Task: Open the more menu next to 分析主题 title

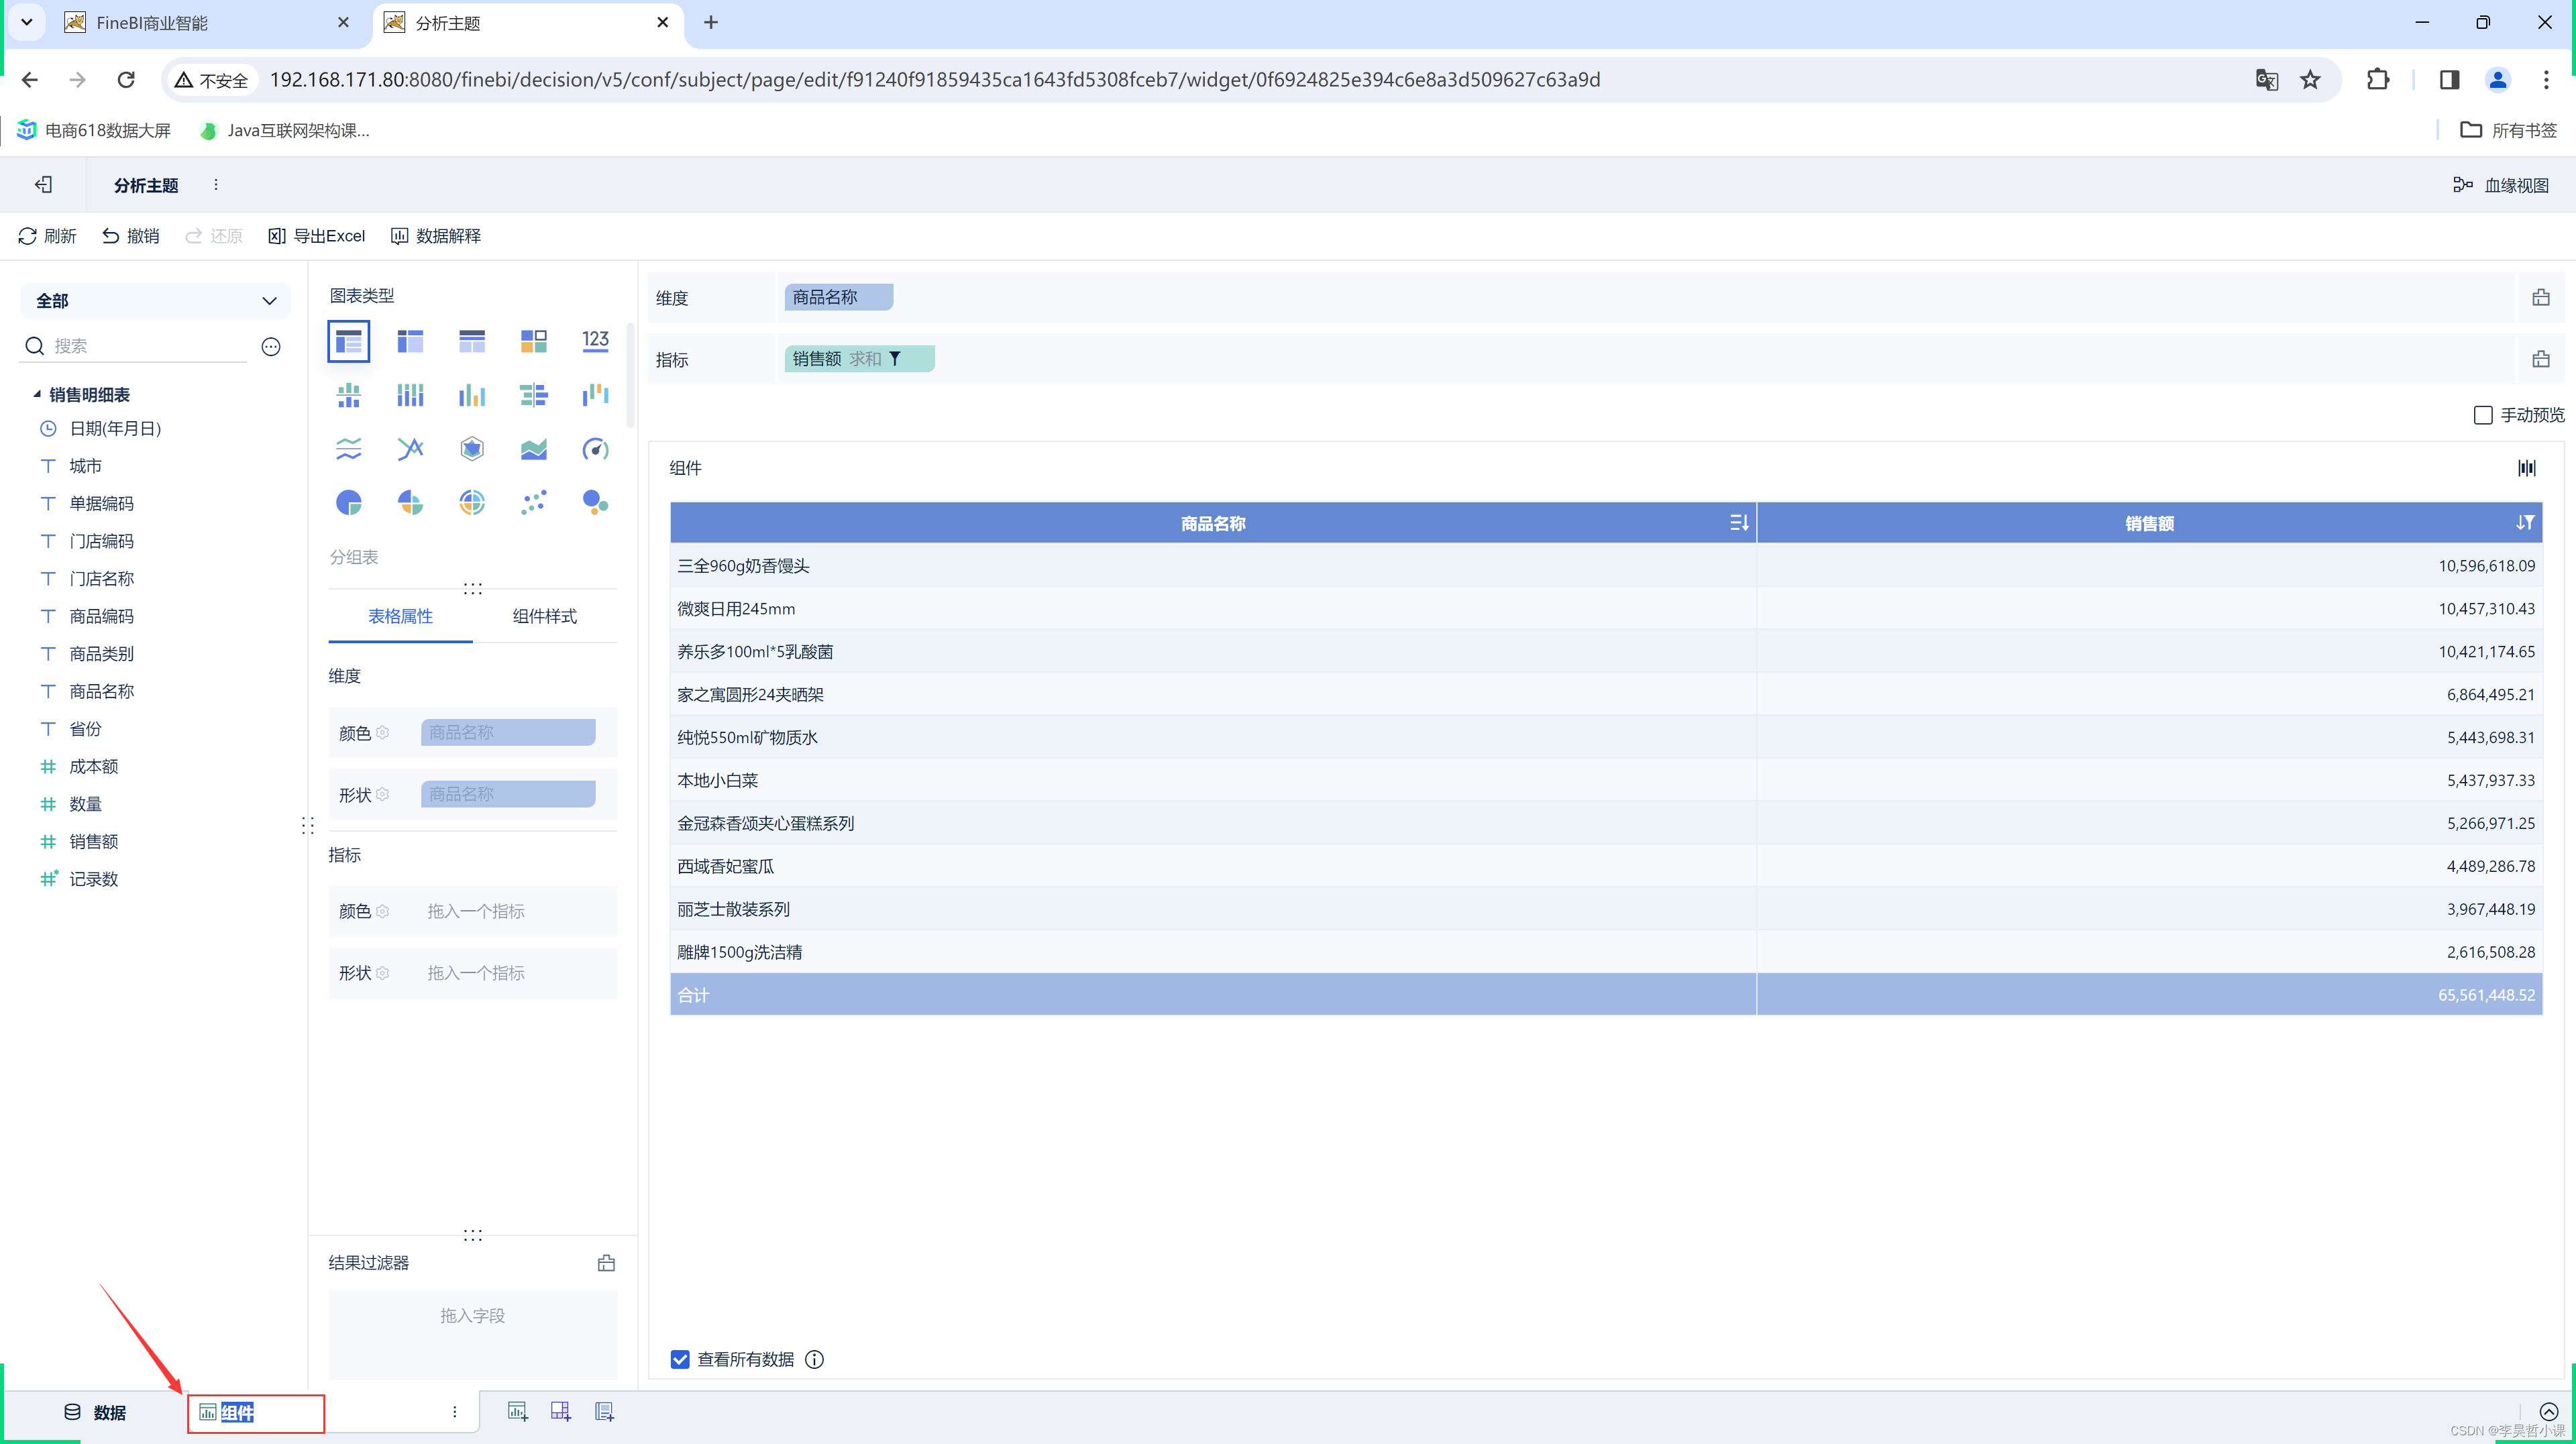Action: (x=216, y=185)
